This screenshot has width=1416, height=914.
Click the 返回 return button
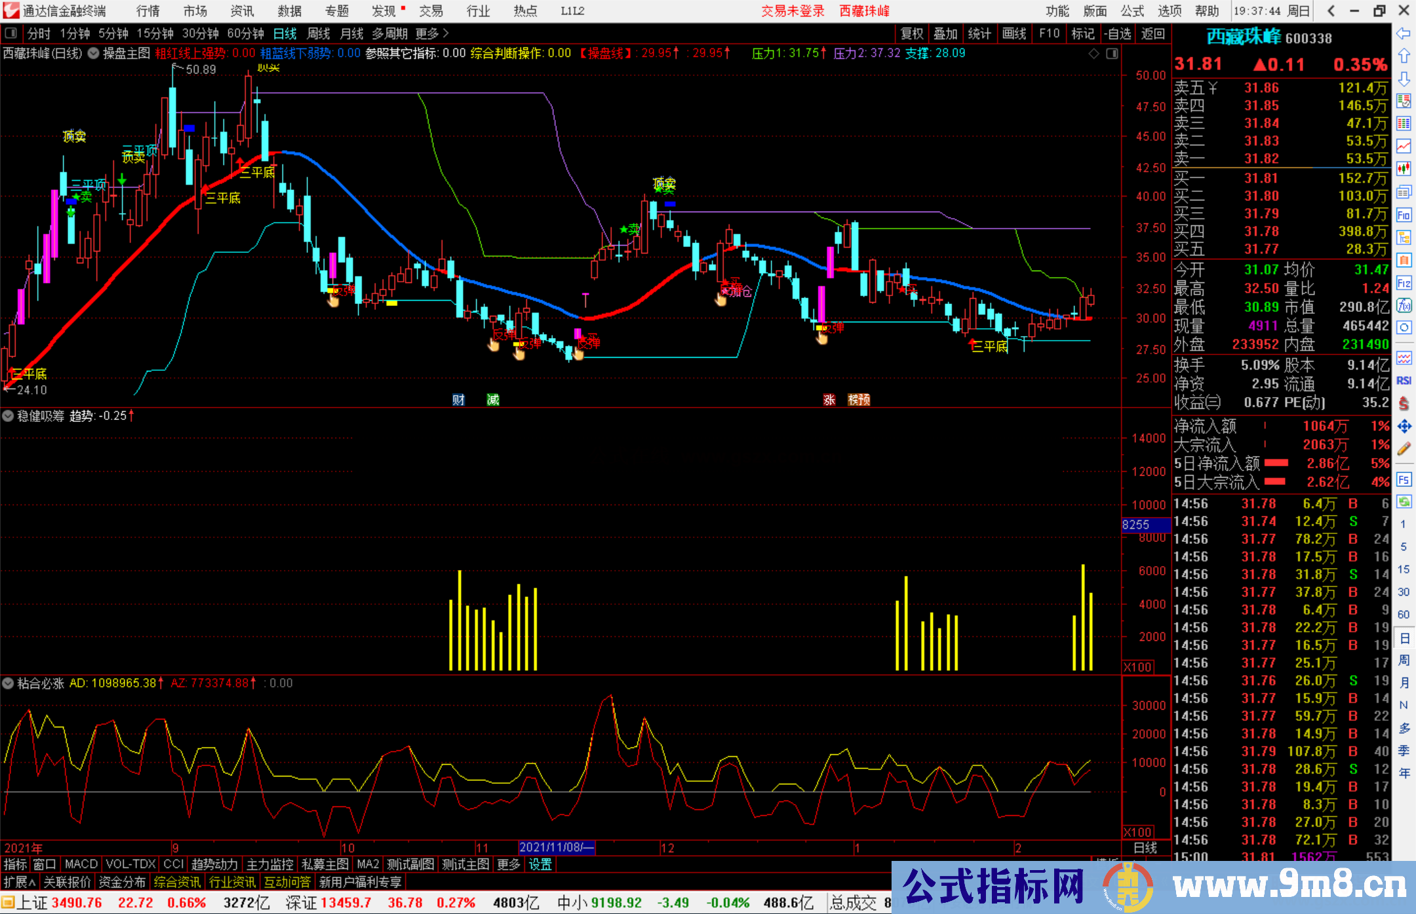1152,33
